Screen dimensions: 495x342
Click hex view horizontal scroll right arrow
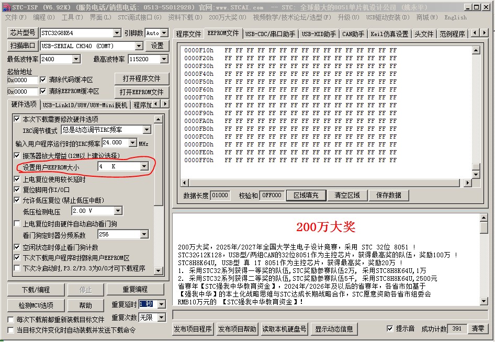coord(468,183)
